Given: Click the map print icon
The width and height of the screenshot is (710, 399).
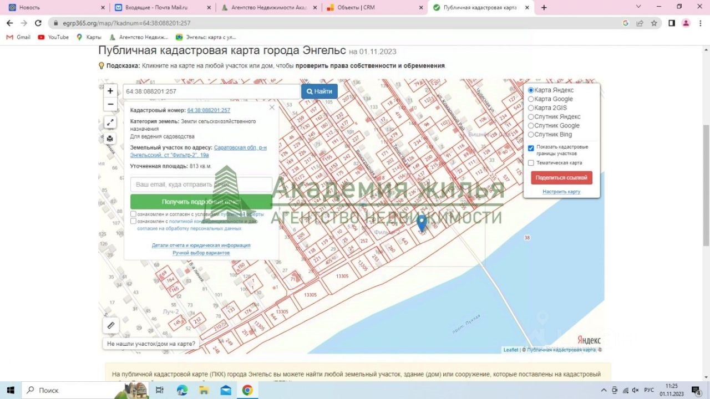Looking at the screenshot, I should 110,139.
